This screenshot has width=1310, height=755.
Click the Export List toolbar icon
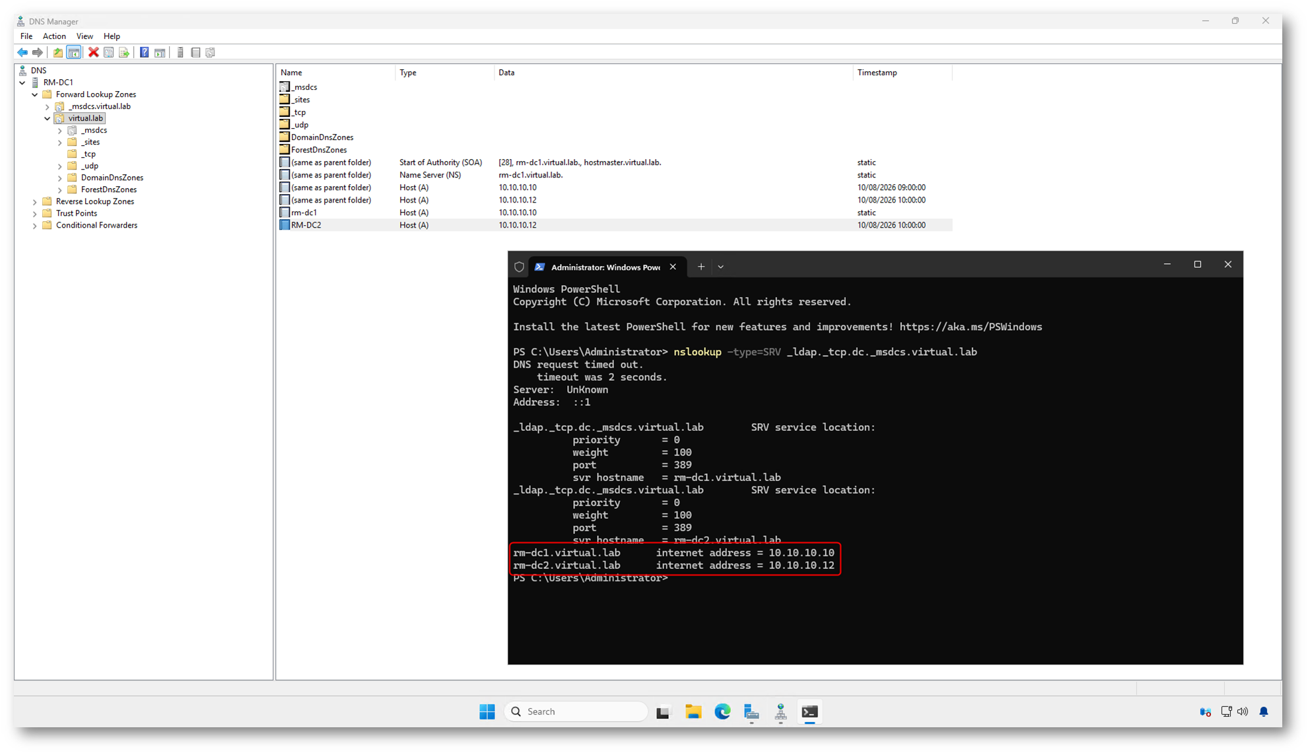tap(124, 52)
